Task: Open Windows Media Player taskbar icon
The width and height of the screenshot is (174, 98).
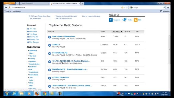Action: click(29, 94)
